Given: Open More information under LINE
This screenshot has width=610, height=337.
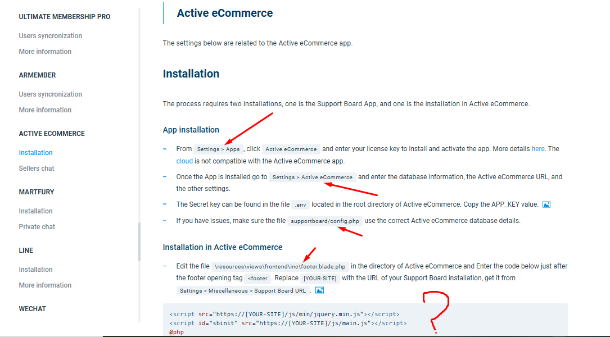Looking at the screenshot, I should pyautogui.click(x=45, y=285).
